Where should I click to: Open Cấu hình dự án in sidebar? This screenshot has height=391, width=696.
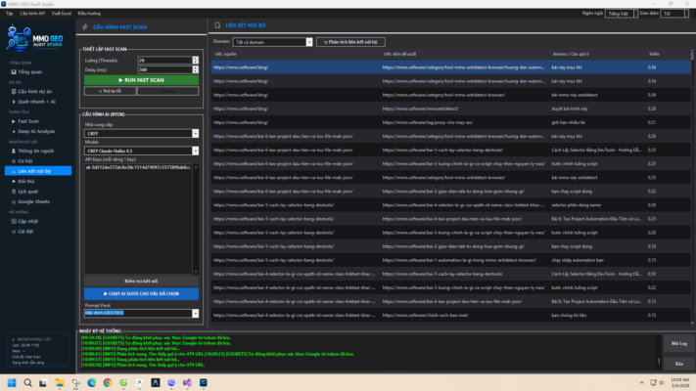point(34,91)
